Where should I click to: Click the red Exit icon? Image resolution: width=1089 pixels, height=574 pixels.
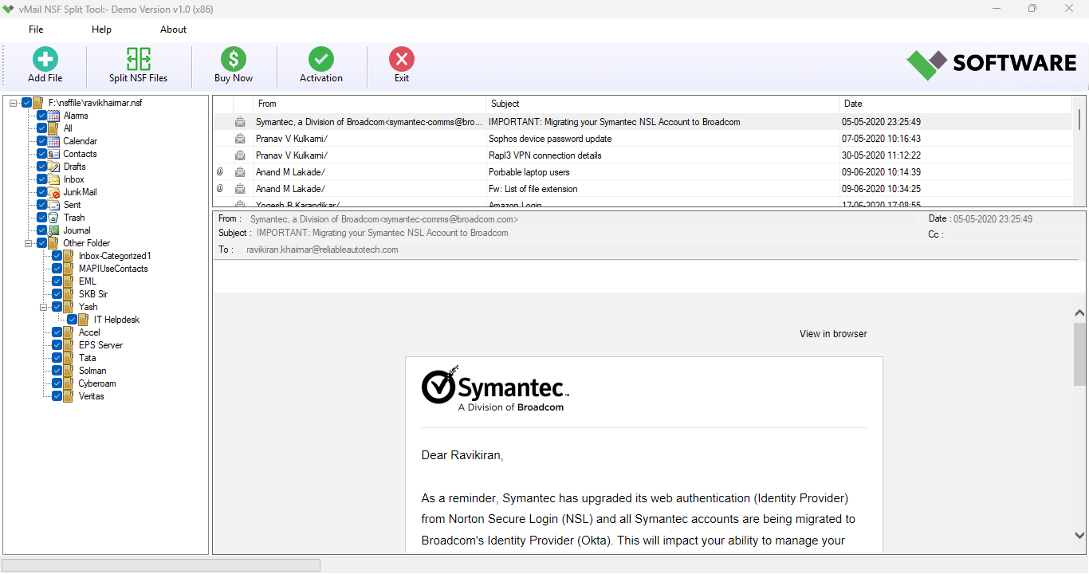pyautogui.click(x=402, y=59)
